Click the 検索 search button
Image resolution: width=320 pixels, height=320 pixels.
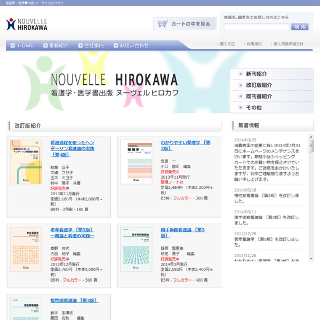click(300, 27)
